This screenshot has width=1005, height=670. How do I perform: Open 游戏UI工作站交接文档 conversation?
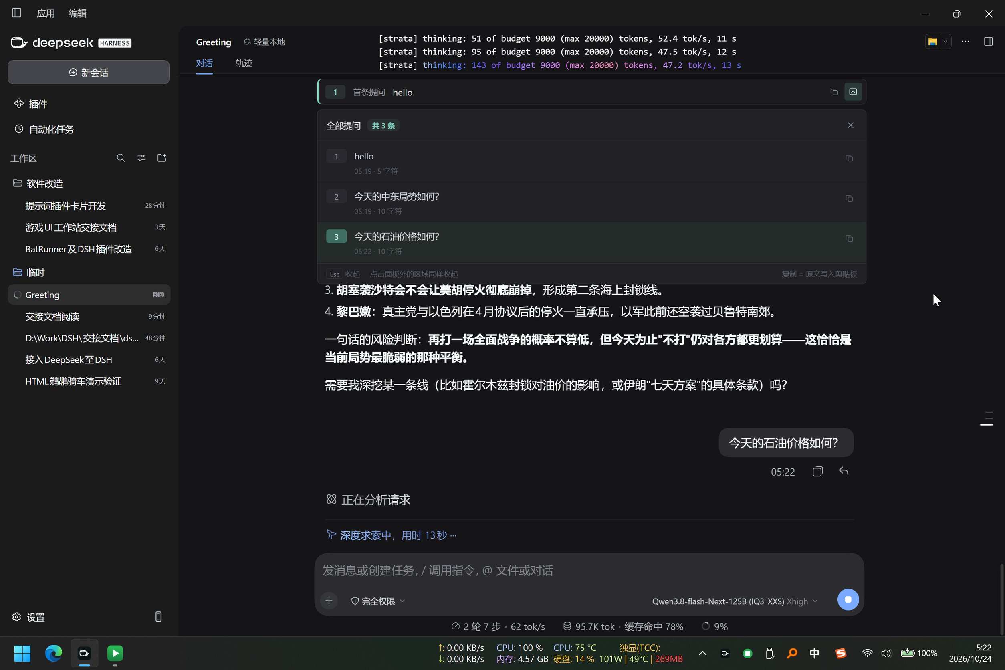pyautogui.click(x=89, y=227)
